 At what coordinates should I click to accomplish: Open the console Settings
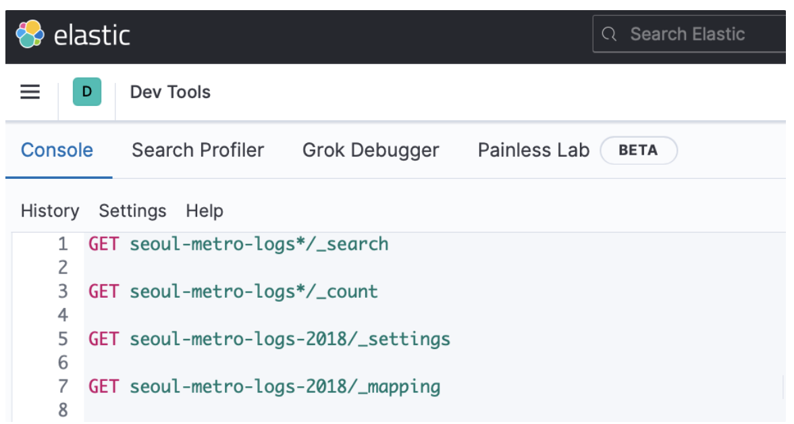point(132,211)
